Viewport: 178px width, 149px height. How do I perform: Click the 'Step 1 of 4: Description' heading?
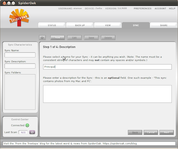point(59,47)
